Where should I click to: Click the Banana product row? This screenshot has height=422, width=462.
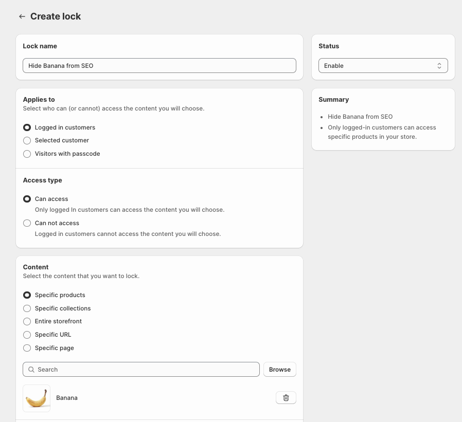[x=67, y=397]
